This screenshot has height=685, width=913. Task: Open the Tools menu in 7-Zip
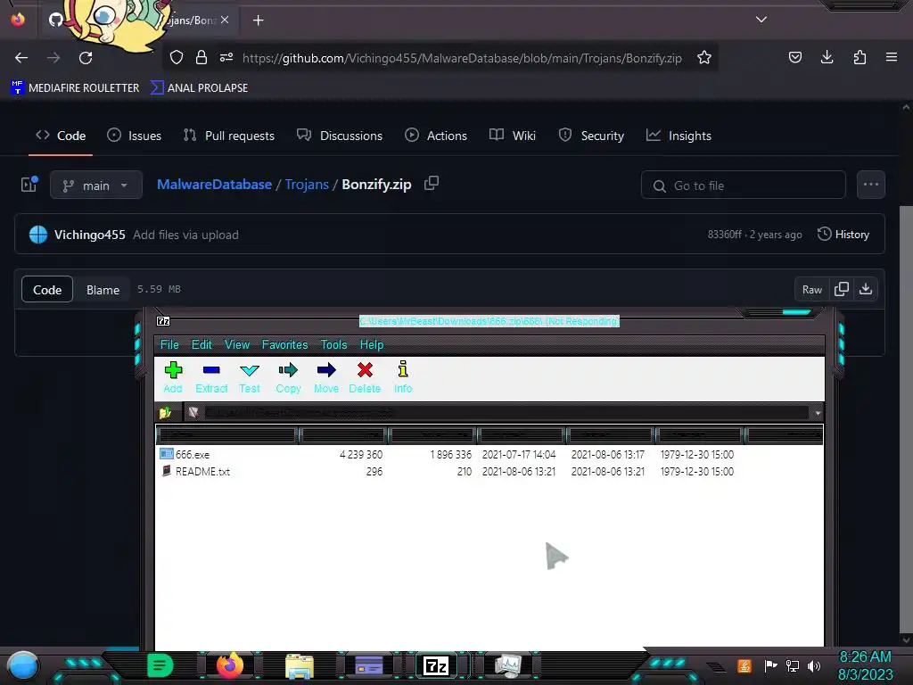[x=333, y=345]
